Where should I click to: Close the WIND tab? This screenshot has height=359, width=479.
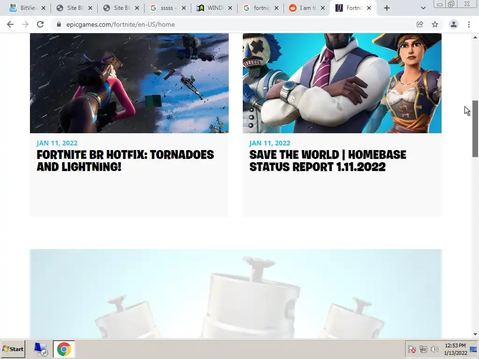point(230,8)
